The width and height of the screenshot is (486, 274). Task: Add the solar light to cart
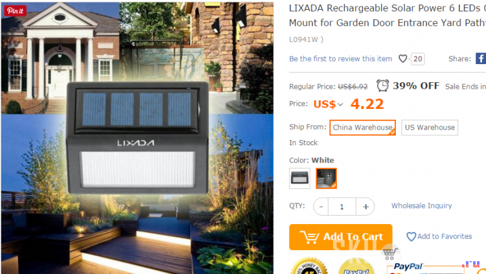(341, 237)
